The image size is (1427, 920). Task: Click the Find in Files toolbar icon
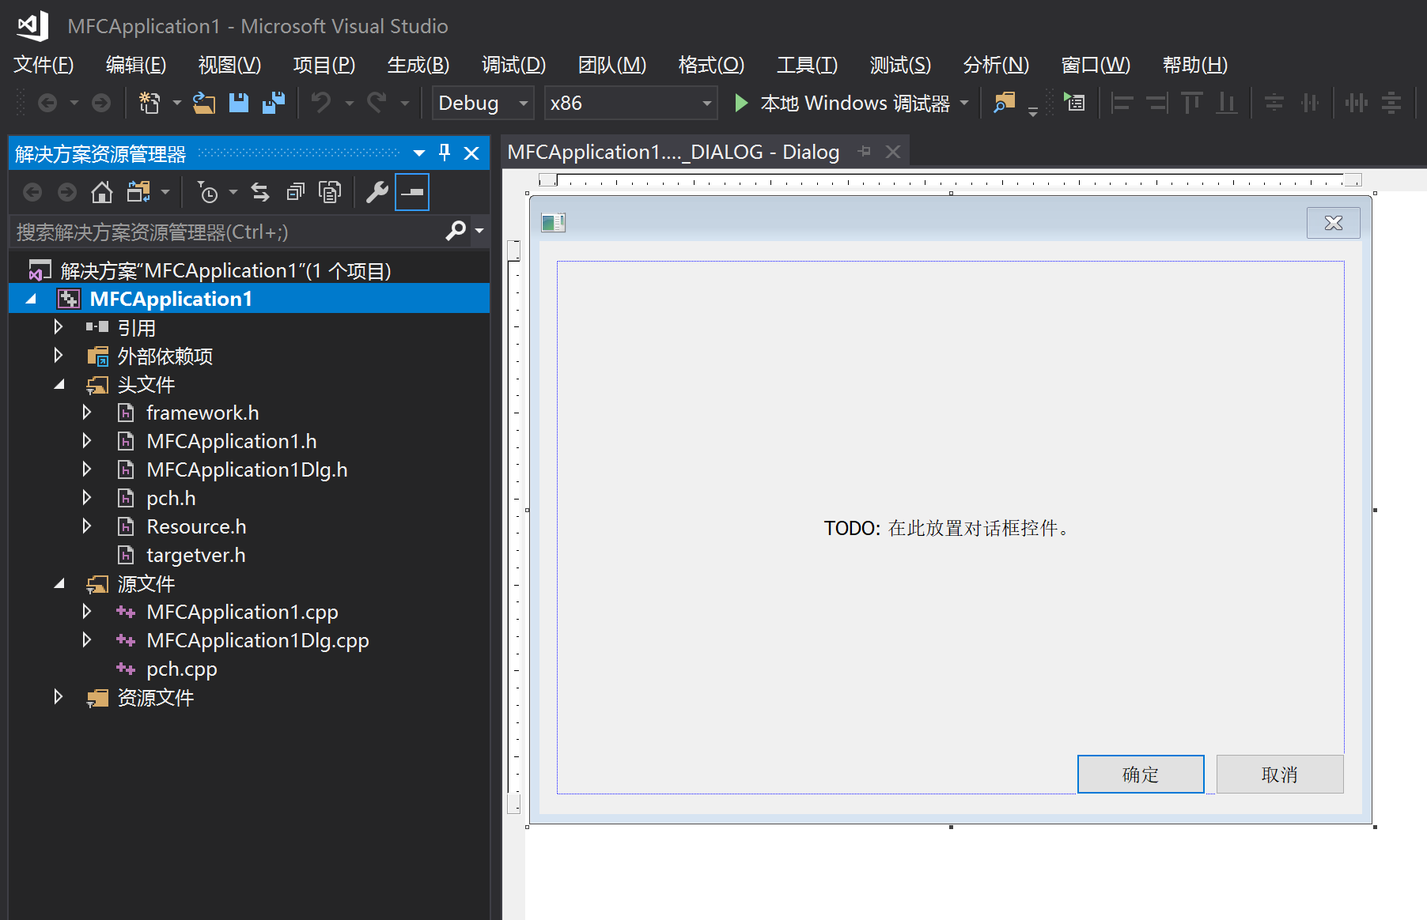[1005, 103]
